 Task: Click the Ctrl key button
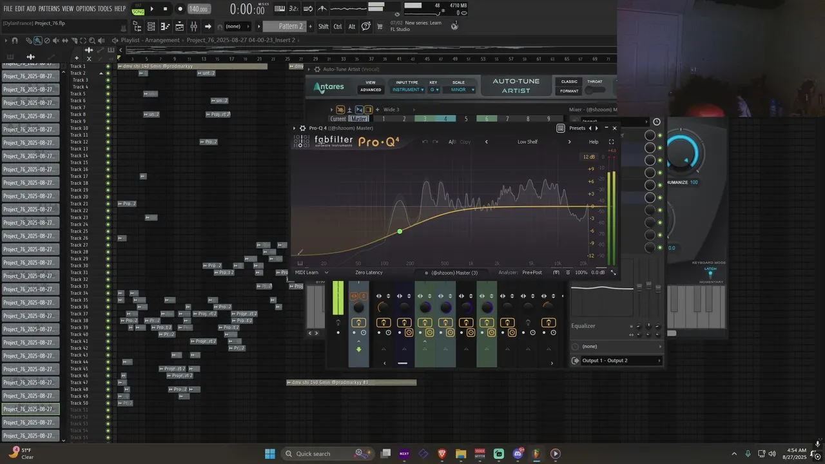(x=338, y=26)
